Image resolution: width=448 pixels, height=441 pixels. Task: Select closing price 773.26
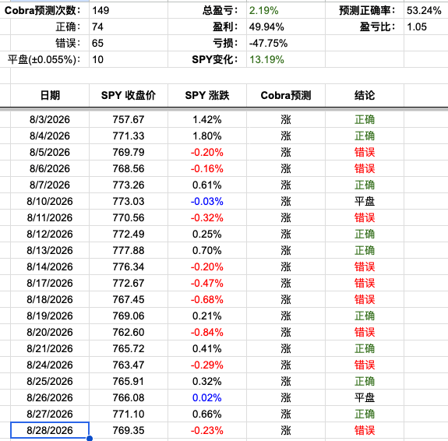[x=129, y=185]
